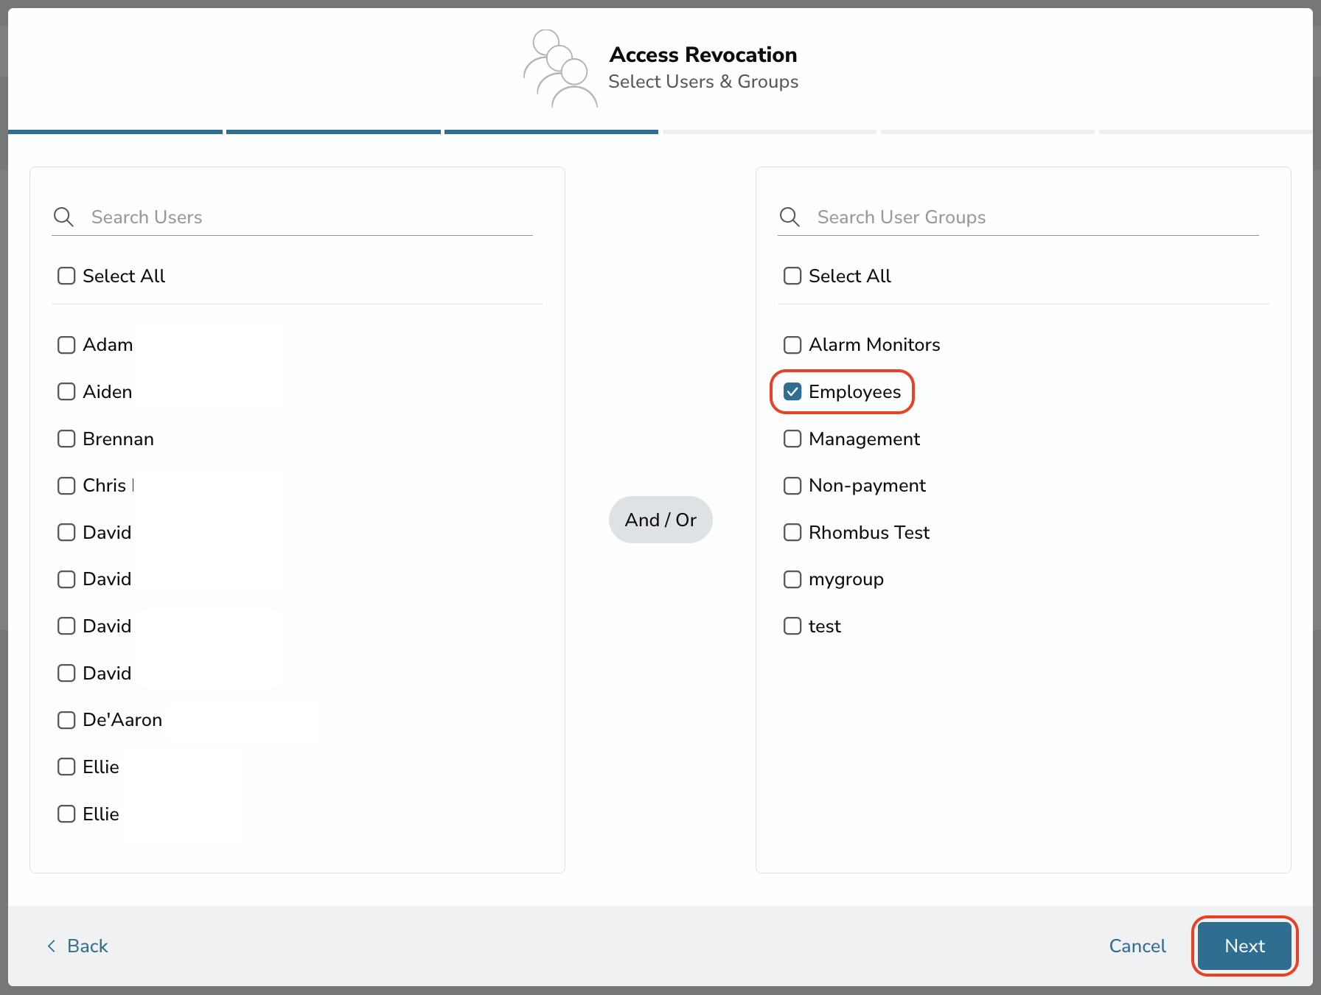Enable the Alarm Monitors group checkbox

[792, 345]
